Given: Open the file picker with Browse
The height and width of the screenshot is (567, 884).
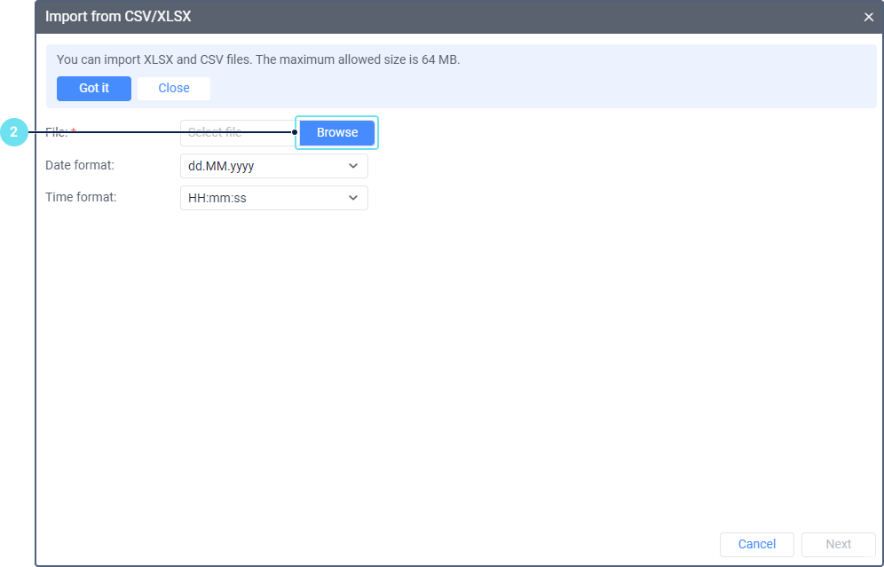Looking at the screenshot, I should (x=337, y=132).
